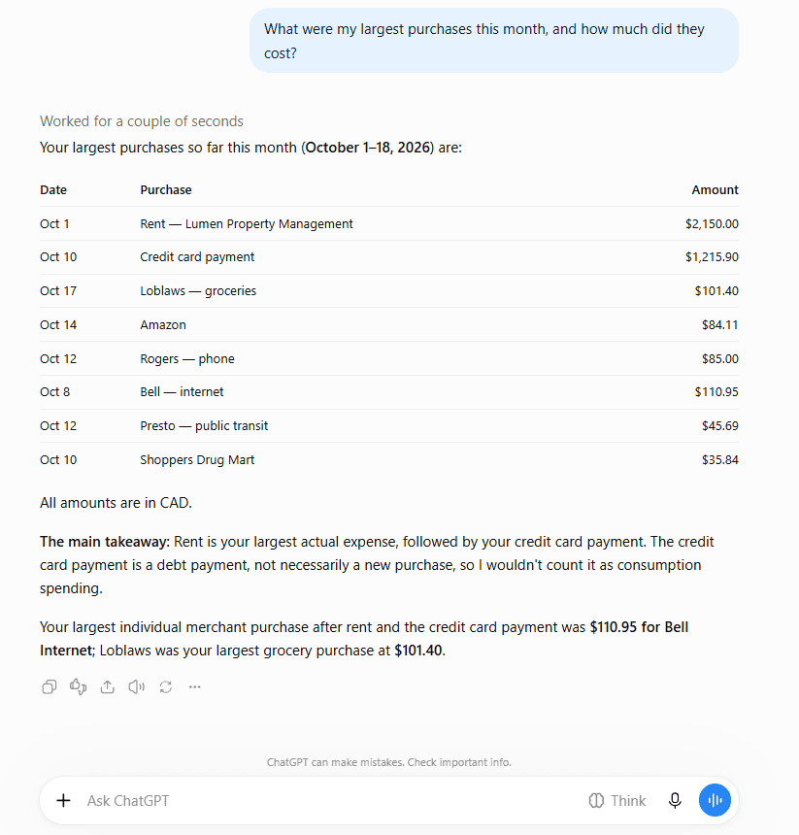The image size is (799, 835).
Task: Click the Amount column header
Action: coord(715,190)
